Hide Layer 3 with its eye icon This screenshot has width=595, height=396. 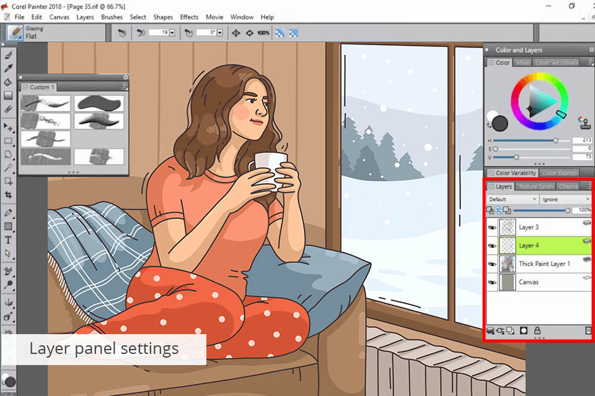click(492, 227)
